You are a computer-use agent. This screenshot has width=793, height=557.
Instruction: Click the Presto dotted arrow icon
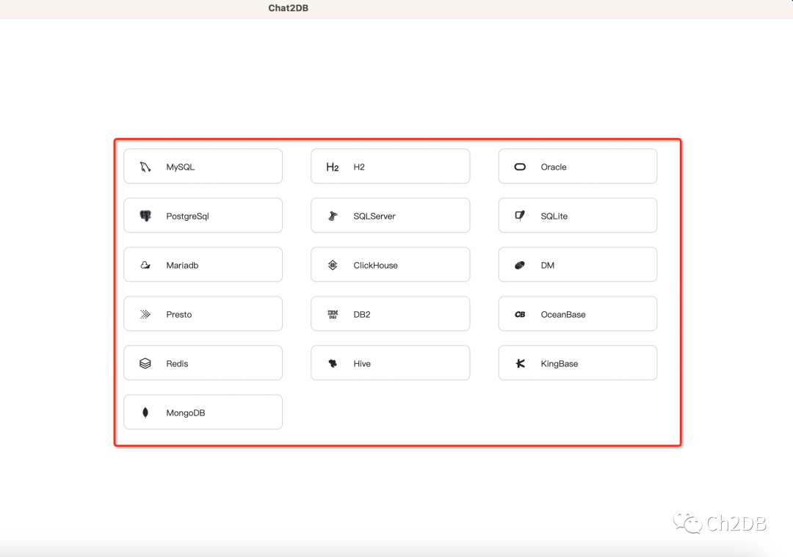(x=145, y=314)
